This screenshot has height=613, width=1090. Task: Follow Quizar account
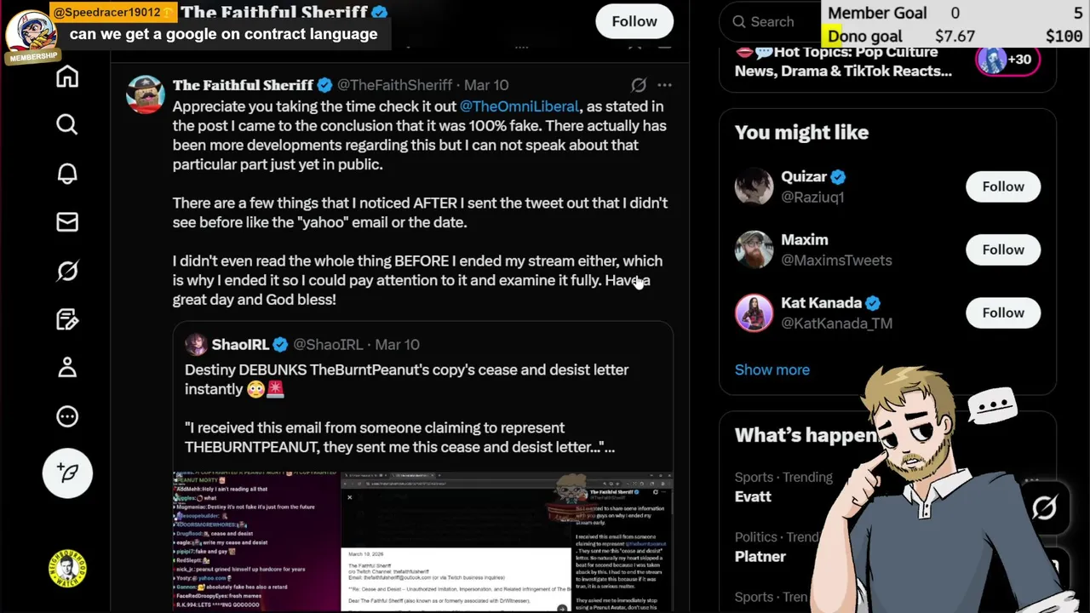tap(1002, 186)
